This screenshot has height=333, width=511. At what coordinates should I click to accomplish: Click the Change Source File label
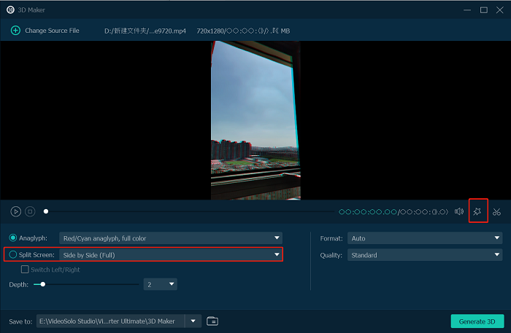coord(52,31)
